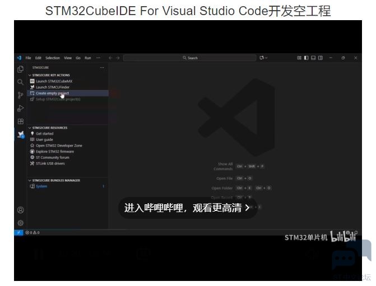Open the Search view in activity bar
Image resolution: width=376 pixels, height=286 pixels.
pyautogui.click(x=21, y=82)
